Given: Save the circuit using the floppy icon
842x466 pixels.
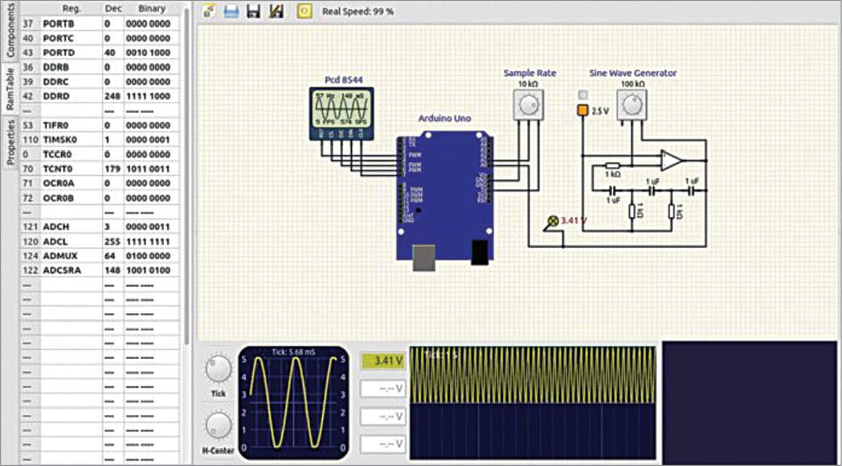Looking at the screenshot, I should point(254,11).
